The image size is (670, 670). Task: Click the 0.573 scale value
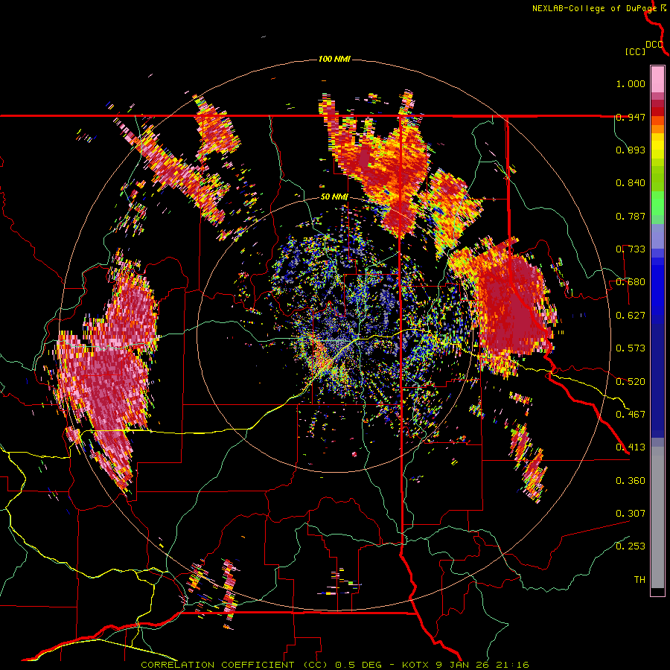tap(631, 348)
